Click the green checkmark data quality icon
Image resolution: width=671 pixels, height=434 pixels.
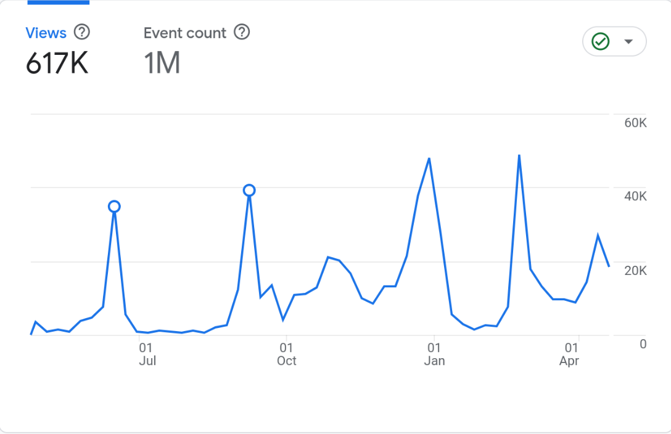coord(600,42)
